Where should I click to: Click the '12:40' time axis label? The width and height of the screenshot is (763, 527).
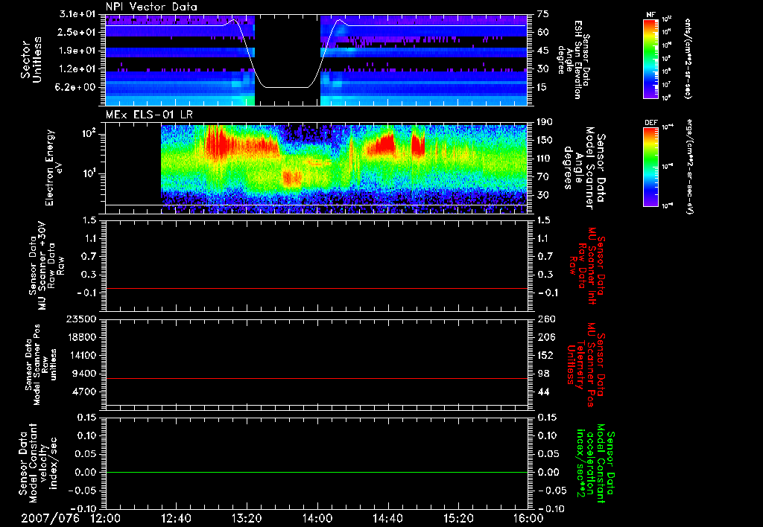[176, 518]
